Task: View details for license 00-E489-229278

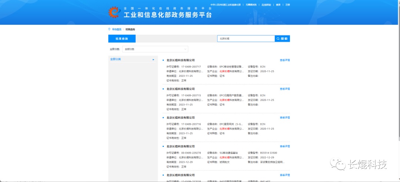Action: (x=285, y=147)
